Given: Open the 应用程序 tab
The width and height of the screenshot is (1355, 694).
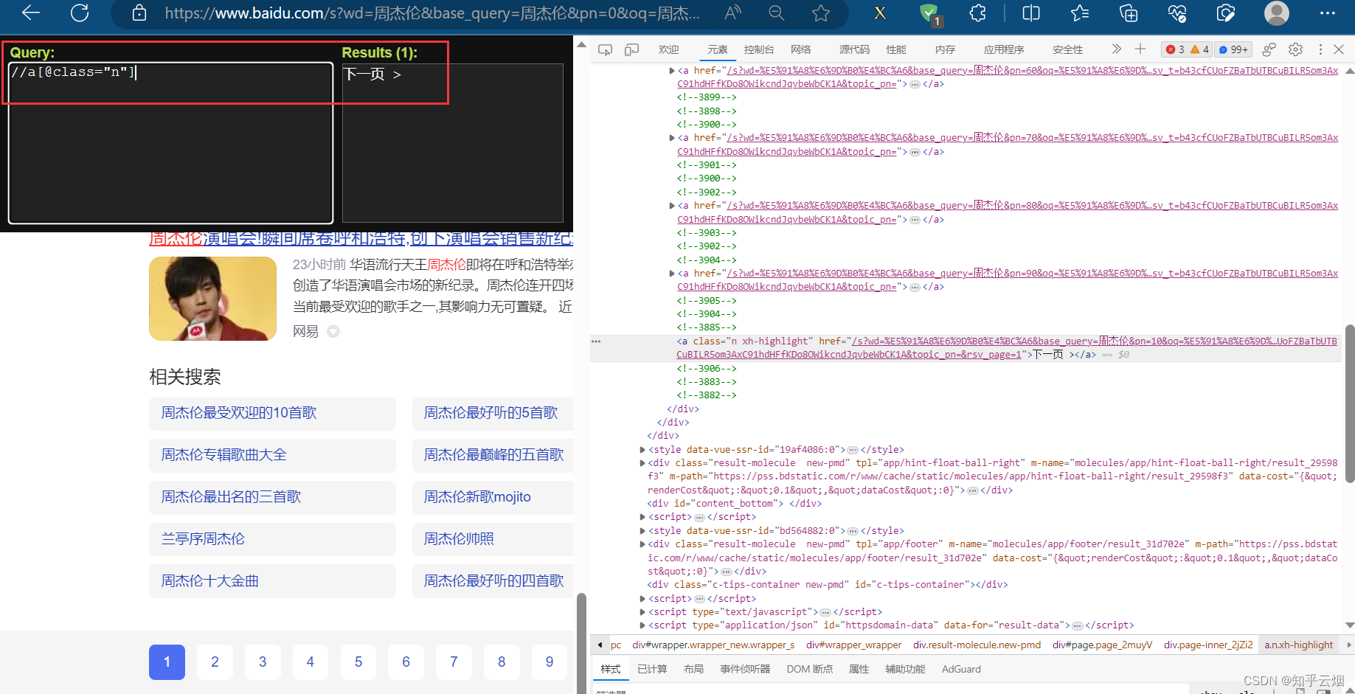Looking at the screenshot, I should point(1004,49).
